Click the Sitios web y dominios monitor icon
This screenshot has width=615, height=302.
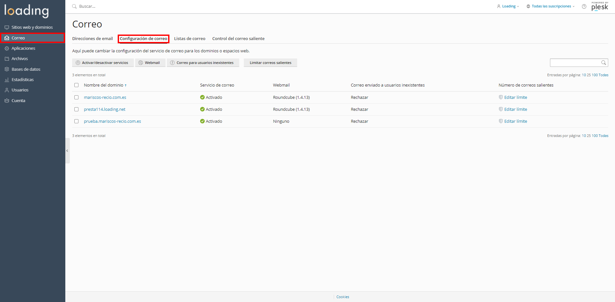(6, 27)
